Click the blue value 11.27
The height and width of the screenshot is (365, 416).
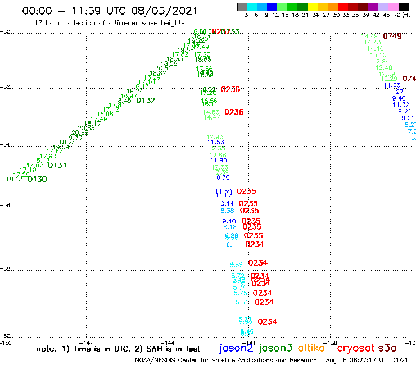coord(395,92)
